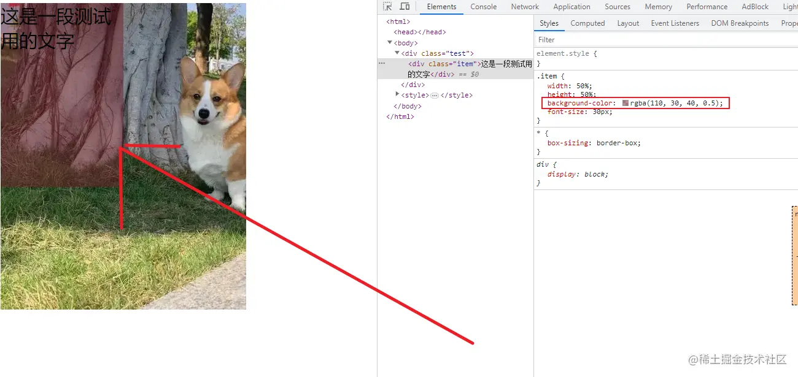This screenshot has width=798, height=377.
Task: Click the Chinese test text on page
Action: (x=56, y=29)
